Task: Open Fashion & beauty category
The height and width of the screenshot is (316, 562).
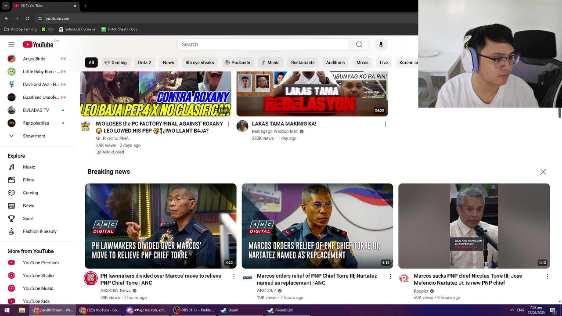Action: [x=36, y=231]
